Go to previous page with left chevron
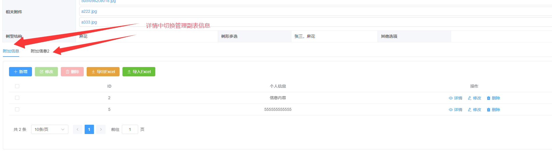This screenshot has height=152, width=552. [x=78, y=129]
